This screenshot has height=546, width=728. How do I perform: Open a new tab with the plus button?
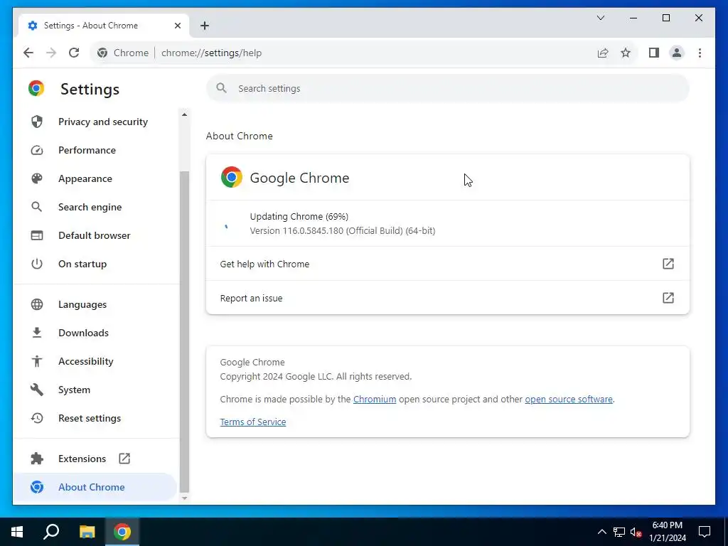pyautogui.click(x=205, y=26)
